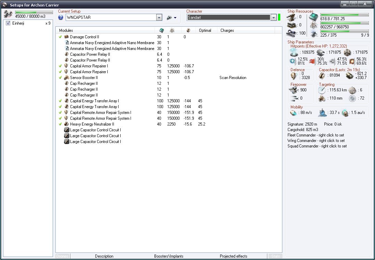Click the ship setup actions icon
Viewport: 375px width, 260px height.
[169, 17]
